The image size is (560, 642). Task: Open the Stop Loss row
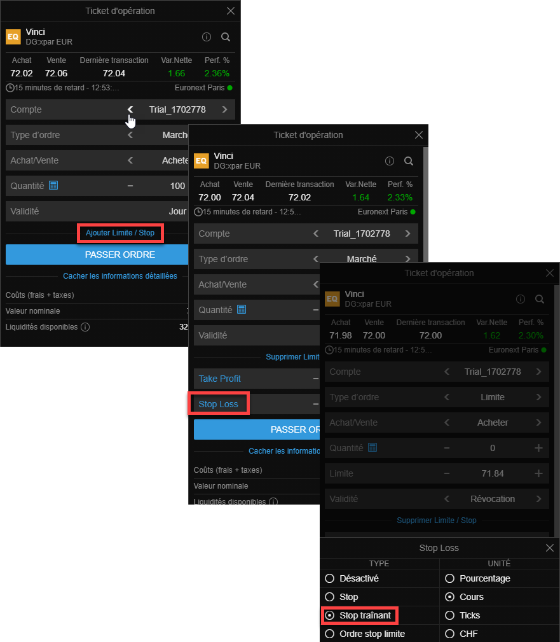coord(218,404)
